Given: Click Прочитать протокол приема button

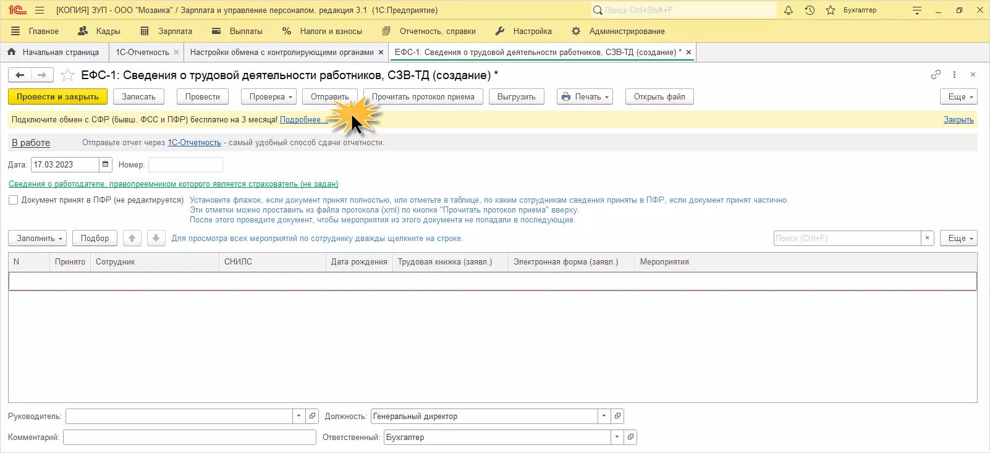Looking at the screenshot, I should coord(423,97).
